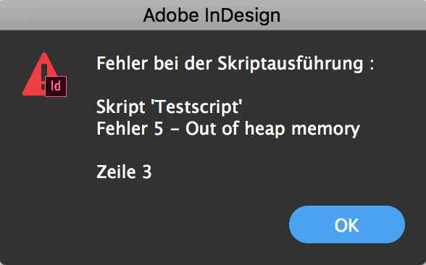Click the OK button
Image resolution: width=426 pixels, height=265 pixels.
point(347,224)
